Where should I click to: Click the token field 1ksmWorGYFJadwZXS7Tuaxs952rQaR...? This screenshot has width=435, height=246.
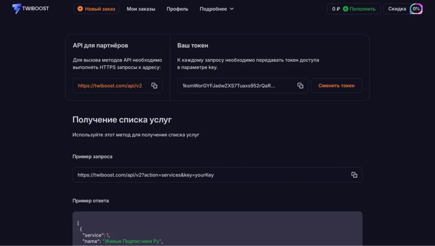(x=243, y=86)
